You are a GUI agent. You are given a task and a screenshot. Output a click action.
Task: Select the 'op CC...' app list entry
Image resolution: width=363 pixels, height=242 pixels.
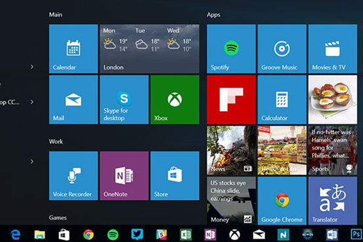pos(10,102)
